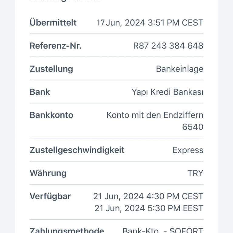Click the Bank row label
Screen dimensions: 233x233
pos(40,92)
